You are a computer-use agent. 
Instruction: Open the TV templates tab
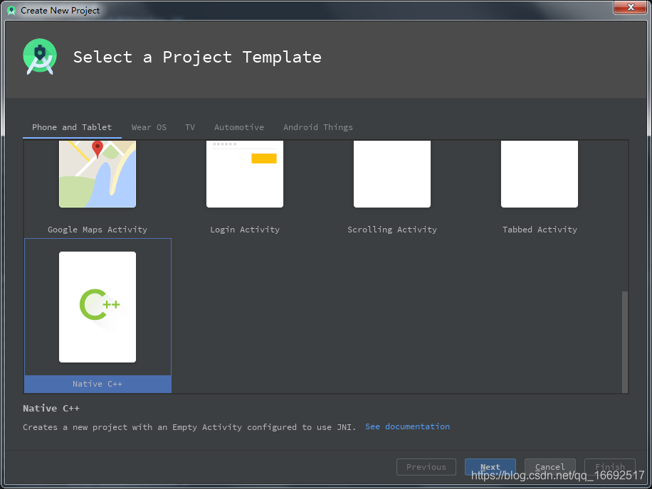(189, 127)
